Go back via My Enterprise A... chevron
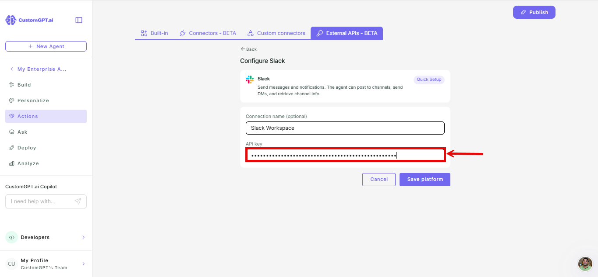This screenshot has width=598, height=277. (x=11, y=69)
